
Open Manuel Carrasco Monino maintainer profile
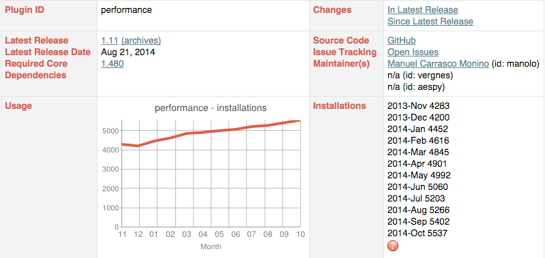[439, 64]
